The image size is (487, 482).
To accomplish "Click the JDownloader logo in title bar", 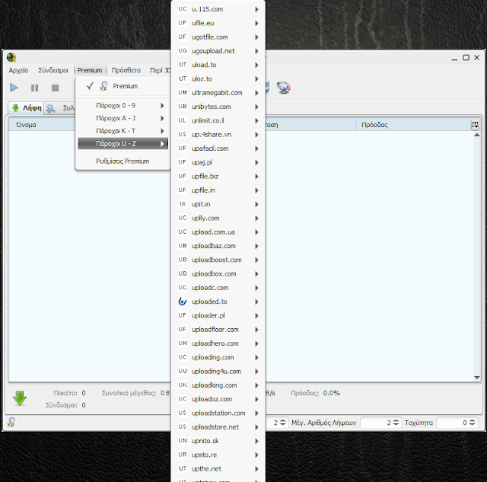I will coord(11,58).
